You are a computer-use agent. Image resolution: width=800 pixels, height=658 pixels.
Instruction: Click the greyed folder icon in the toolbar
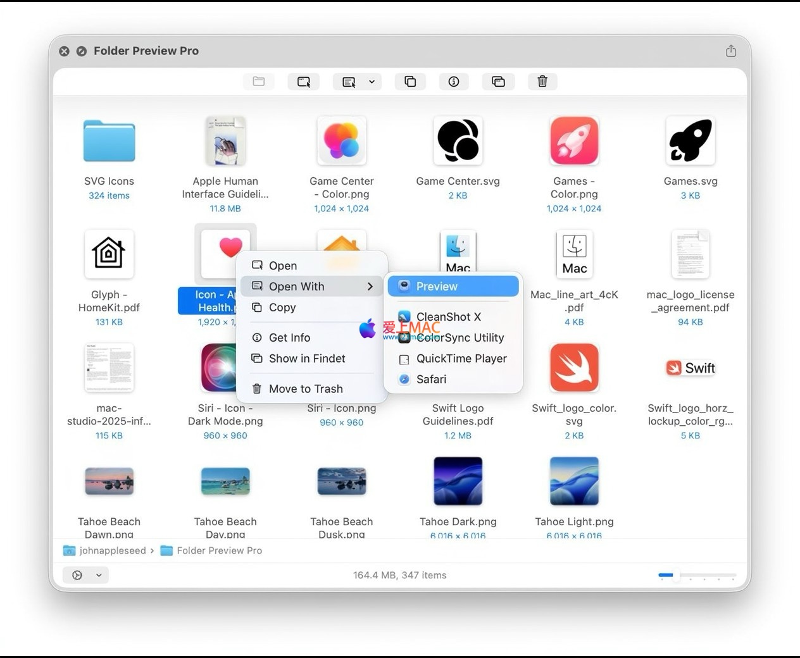coord(259,82)
